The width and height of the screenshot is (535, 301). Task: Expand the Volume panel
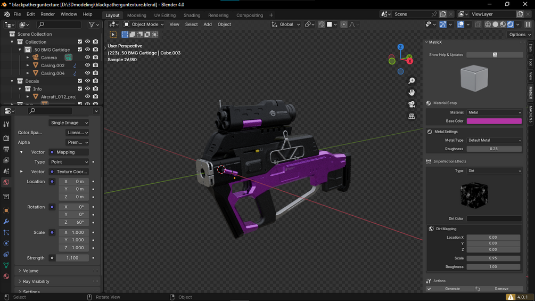coord(58,271)
